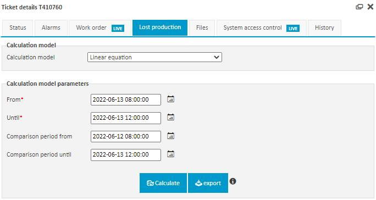Close the Ticket details dialog
The height and width of the screenshot is (200, 376).
coord(371,7)
